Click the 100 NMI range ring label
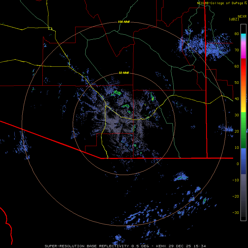The height and width of the screenshot is (248, 248). coord(124,22)
